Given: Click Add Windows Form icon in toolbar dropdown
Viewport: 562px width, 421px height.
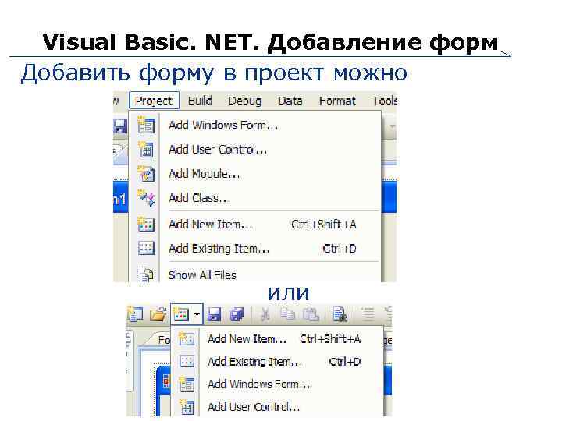Looking at the screenshot, I should (x=187, y=384).
